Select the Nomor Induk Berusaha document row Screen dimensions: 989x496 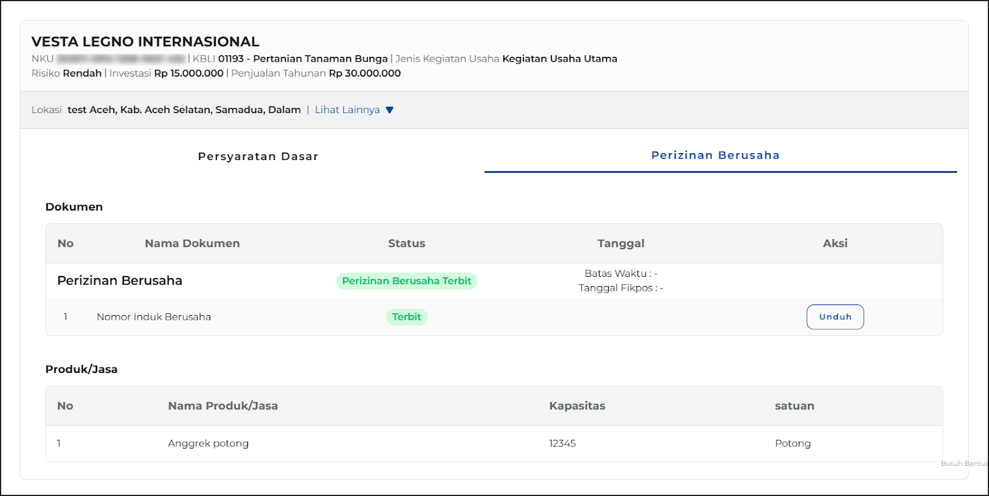[x=154, y=317]
